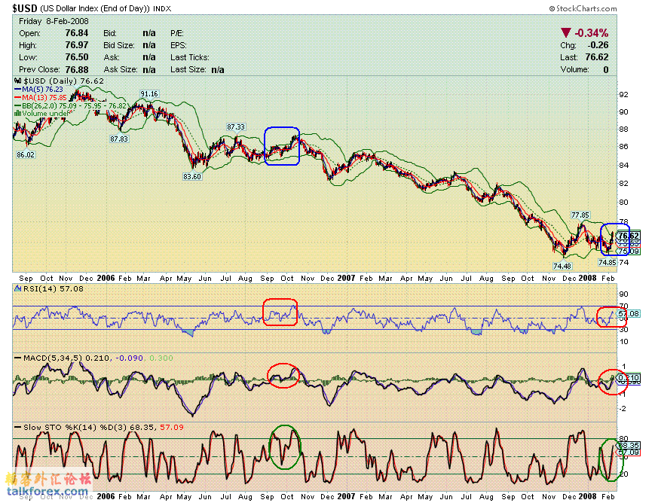
Task: Click the Volume value 0
Action: 606,69
